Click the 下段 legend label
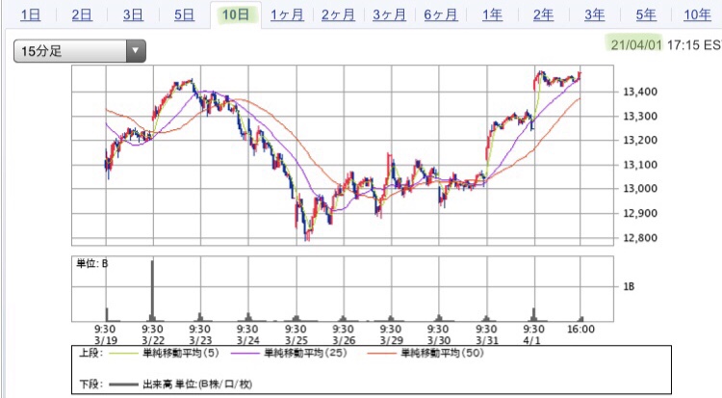 tap(91, 385)
